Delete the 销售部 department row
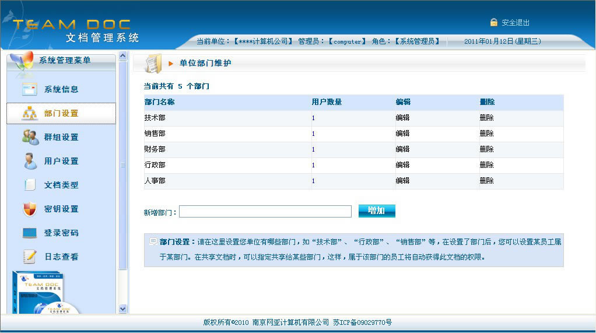 click(486, 134)
